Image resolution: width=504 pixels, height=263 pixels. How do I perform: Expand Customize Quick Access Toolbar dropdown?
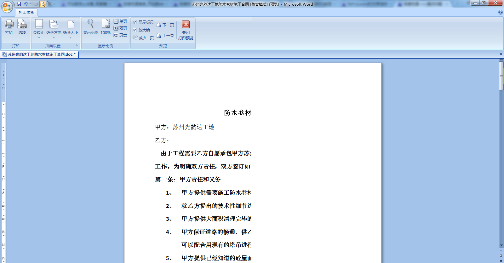pyautogui.click(x=52, y=4)
